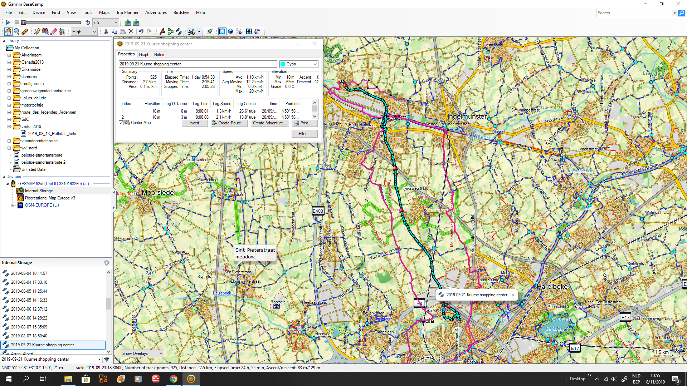Click the send to device icon
The height and width of the screenshot is (386, 687).
click(136, 22)
